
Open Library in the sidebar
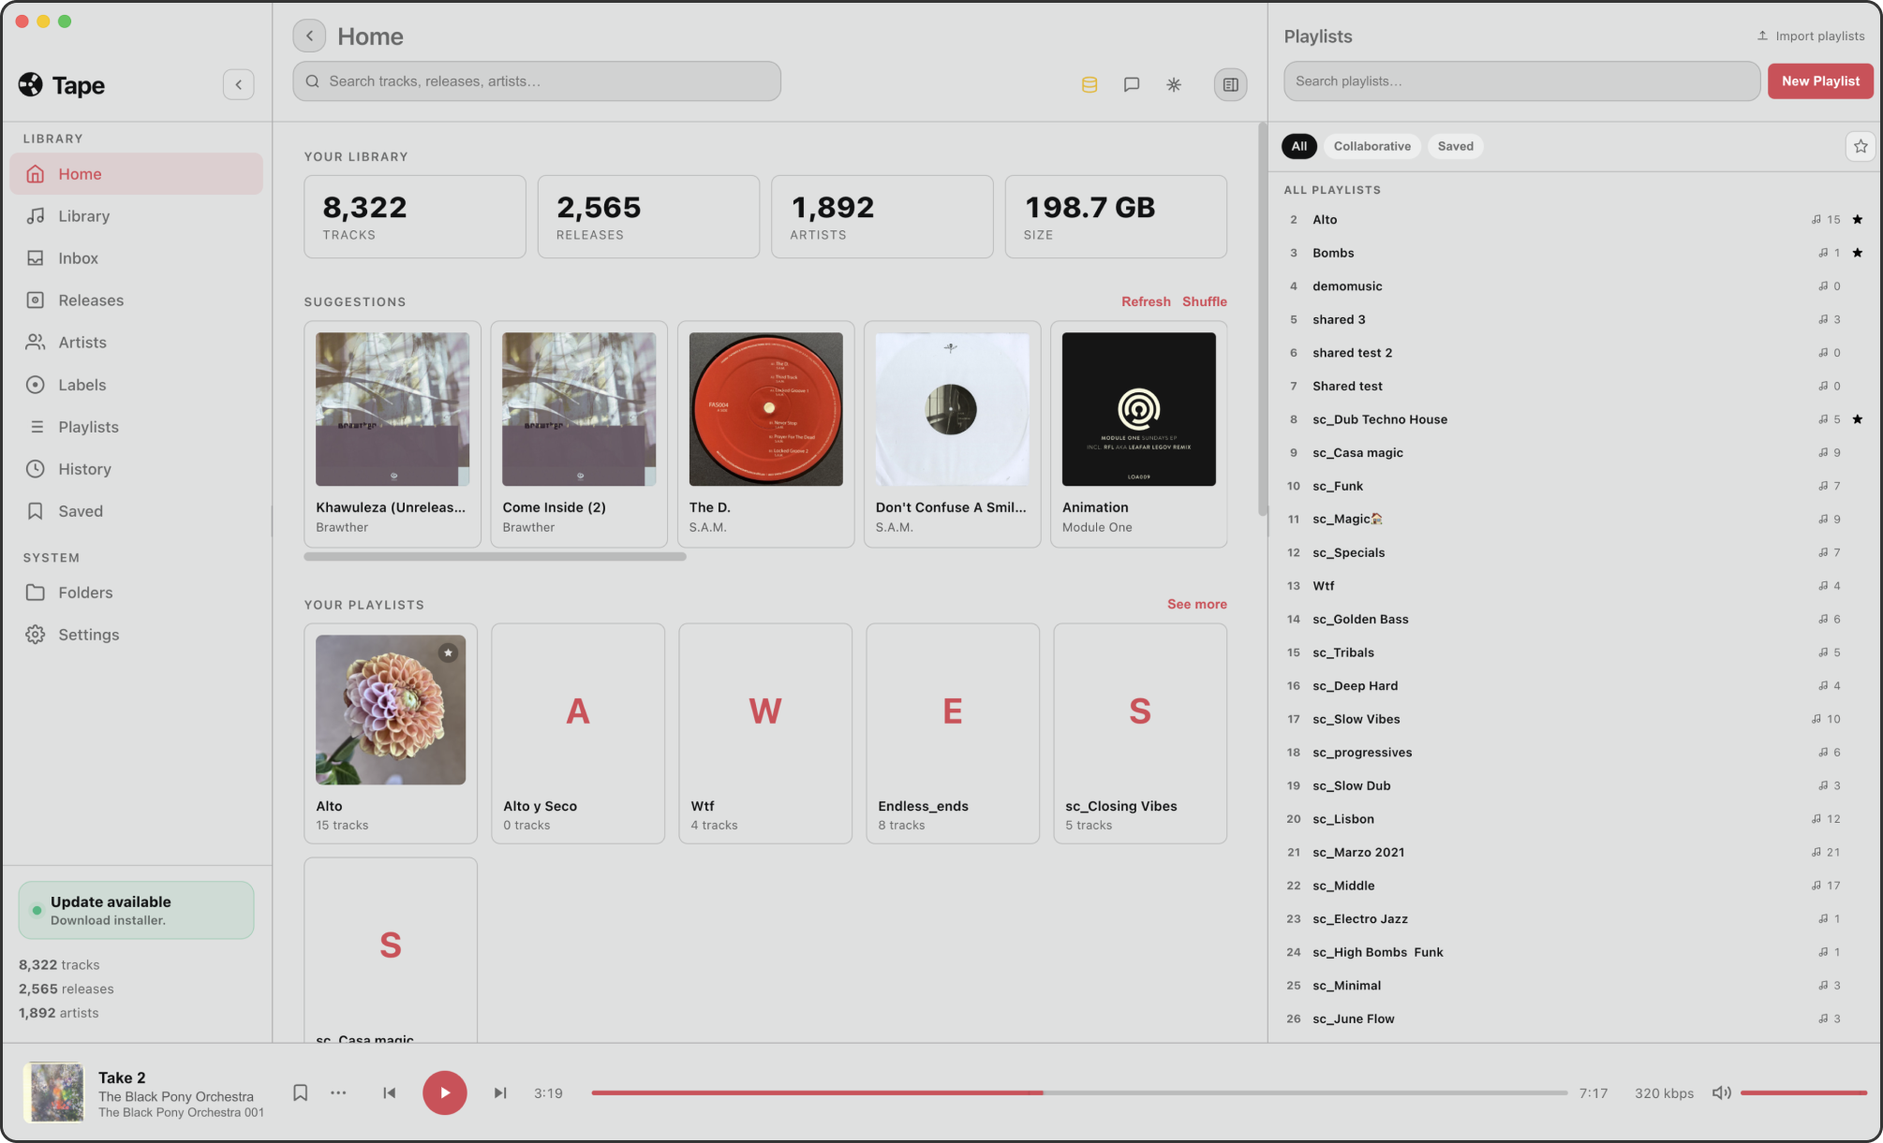136,216
